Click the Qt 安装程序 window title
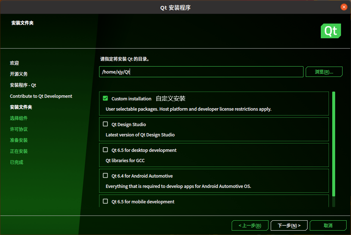This screenshot has height=235, width=351. (x=175, y=8)
